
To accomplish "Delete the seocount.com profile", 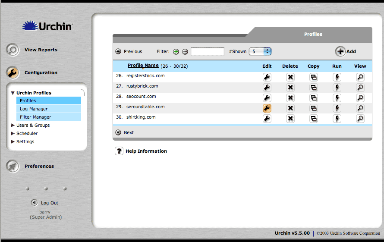I will pyautogui.click(x=290, y=98).
